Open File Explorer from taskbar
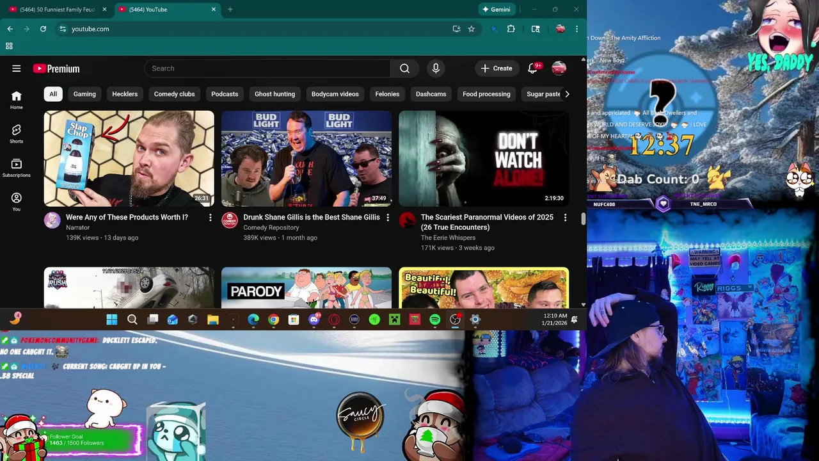This screenshot has height=461, width=819. coord(213,319)
